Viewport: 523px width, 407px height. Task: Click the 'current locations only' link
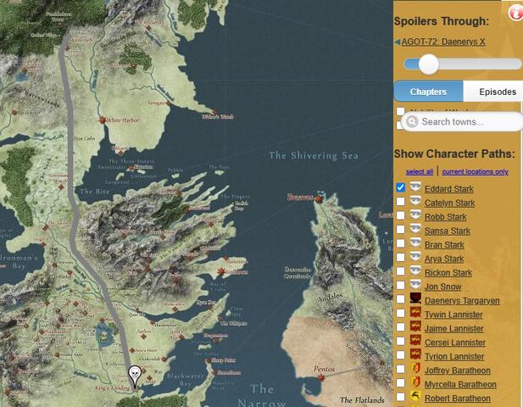pos(475,171)
